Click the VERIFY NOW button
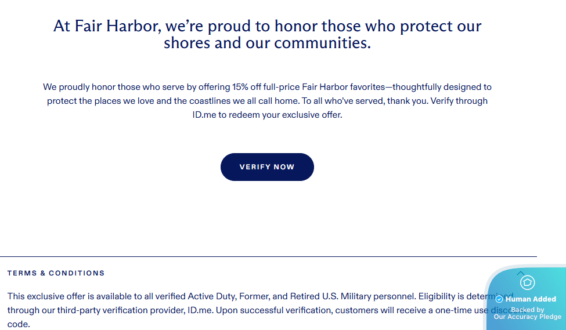This screenshot has height=330, width=566. coord(267,167)
